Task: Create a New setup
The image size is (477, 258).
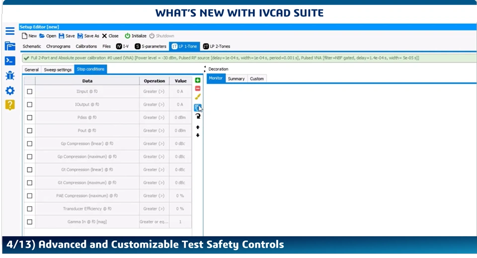Action: (29, 36)
